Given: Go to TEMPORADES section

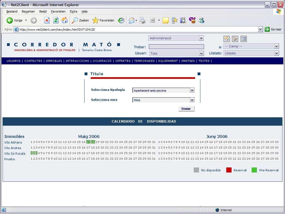Looking at the screenshot, I should (144, 61).
